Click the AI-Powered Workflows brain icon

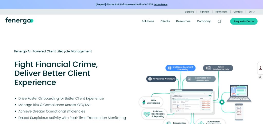(150, 79)
